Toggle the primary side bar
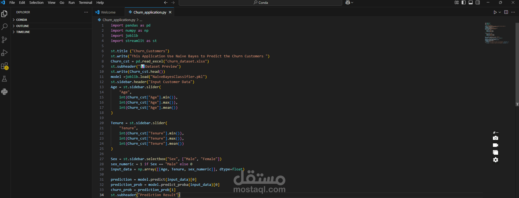Image resolution: width=519 pixels, height=198 pixels. [x=464, y=2]
